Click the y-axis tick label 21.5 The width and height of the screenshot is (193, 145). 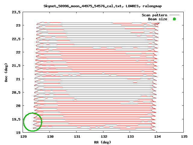pyautogui.click(x=16, y=66)
